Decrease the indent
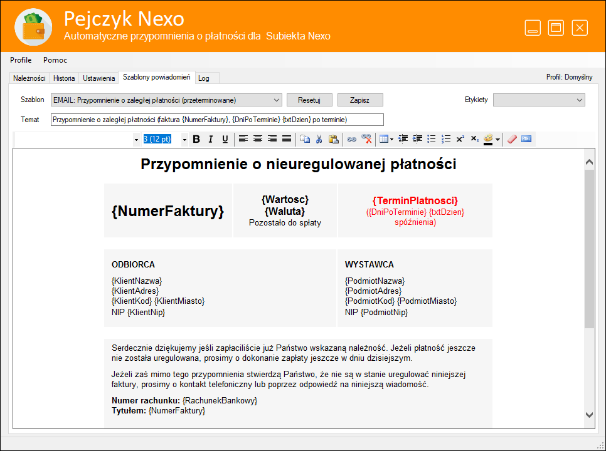The image size is (606, 451). click(403, 139)
